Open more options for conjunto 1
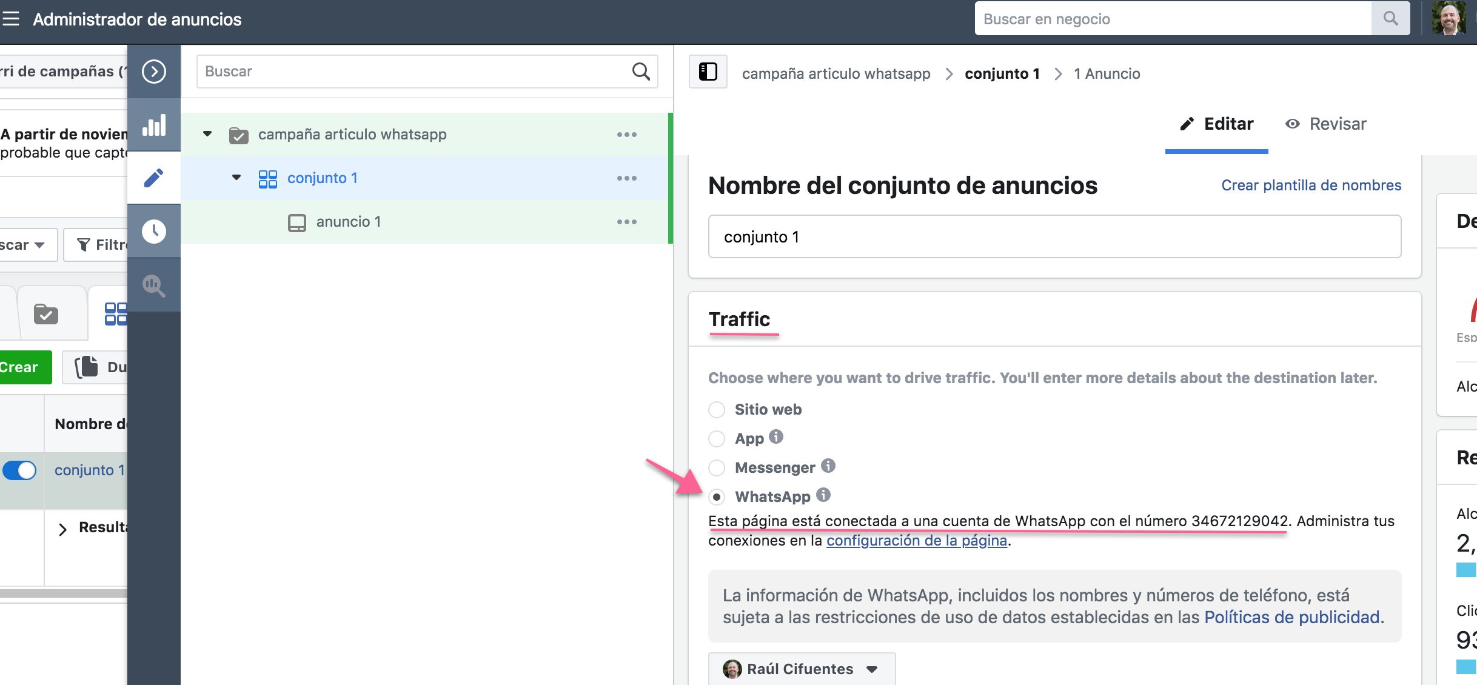Screen dimensions: 1477x685 coord(627,178)
